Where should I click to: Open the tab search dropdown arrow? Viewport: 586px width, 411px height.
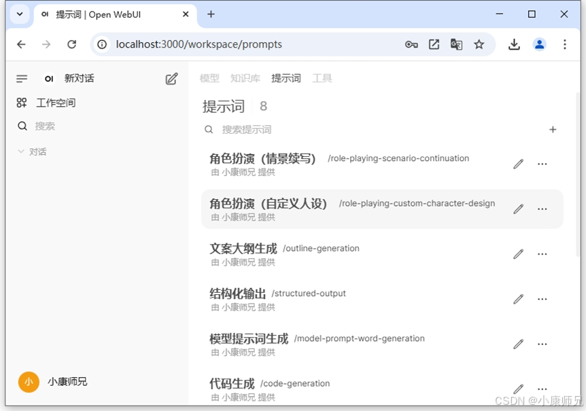pyautogui.click(x=19, y=14)
